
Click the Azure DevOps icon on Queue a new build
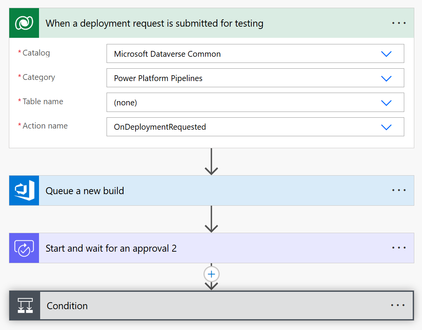click(24, 190)
